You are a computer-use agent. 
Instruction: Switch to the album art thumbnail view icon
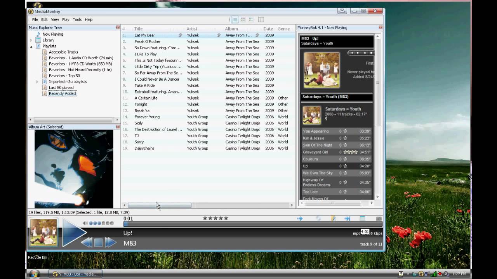[243, 19]
